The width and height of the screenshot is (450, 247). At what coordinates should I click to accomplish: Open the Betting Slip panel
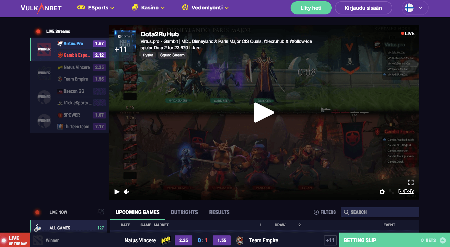pos(394,240)
